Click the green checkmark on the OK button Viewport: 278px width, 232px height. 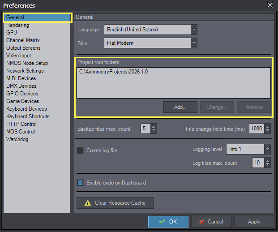pyautogui.click(x=162, y=222)
